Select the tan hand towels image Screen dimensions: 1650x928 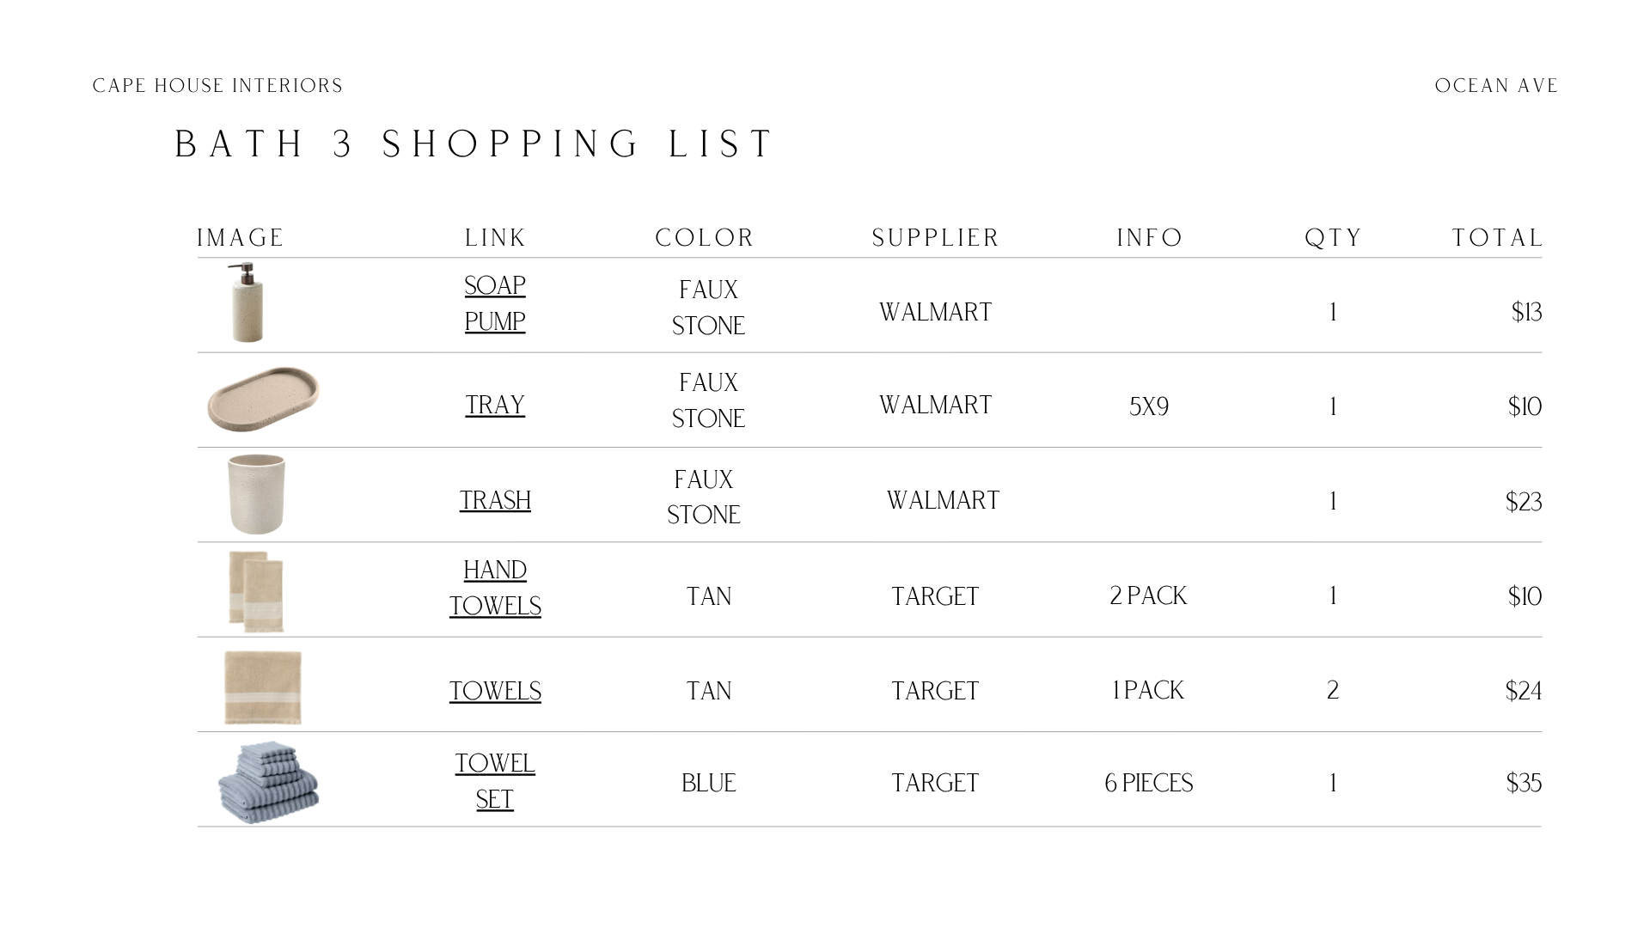256,592
